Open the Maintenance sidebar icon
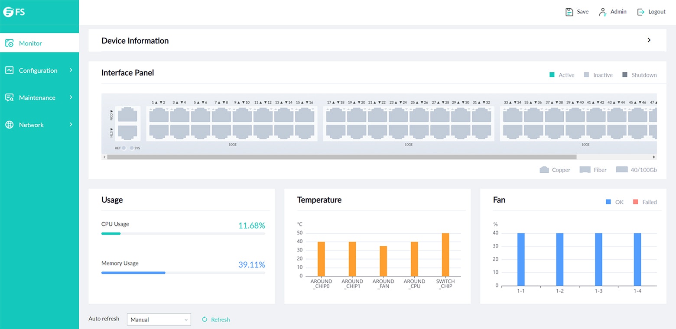The image size is (676, 329). pos(9,97)
